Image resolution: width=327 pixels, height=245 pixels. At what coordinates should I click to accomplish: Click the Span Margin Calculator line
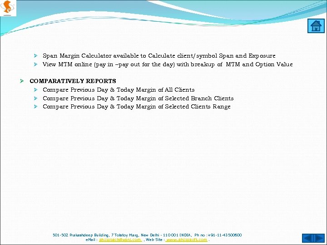coord(159,56)
